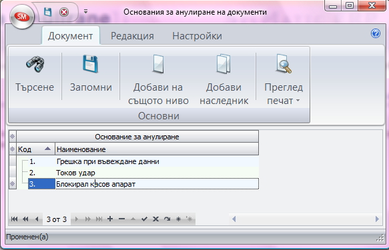Click the record counter 3 от 3
Viewport: 389px width, 250px height.
(x=57, y=219)
